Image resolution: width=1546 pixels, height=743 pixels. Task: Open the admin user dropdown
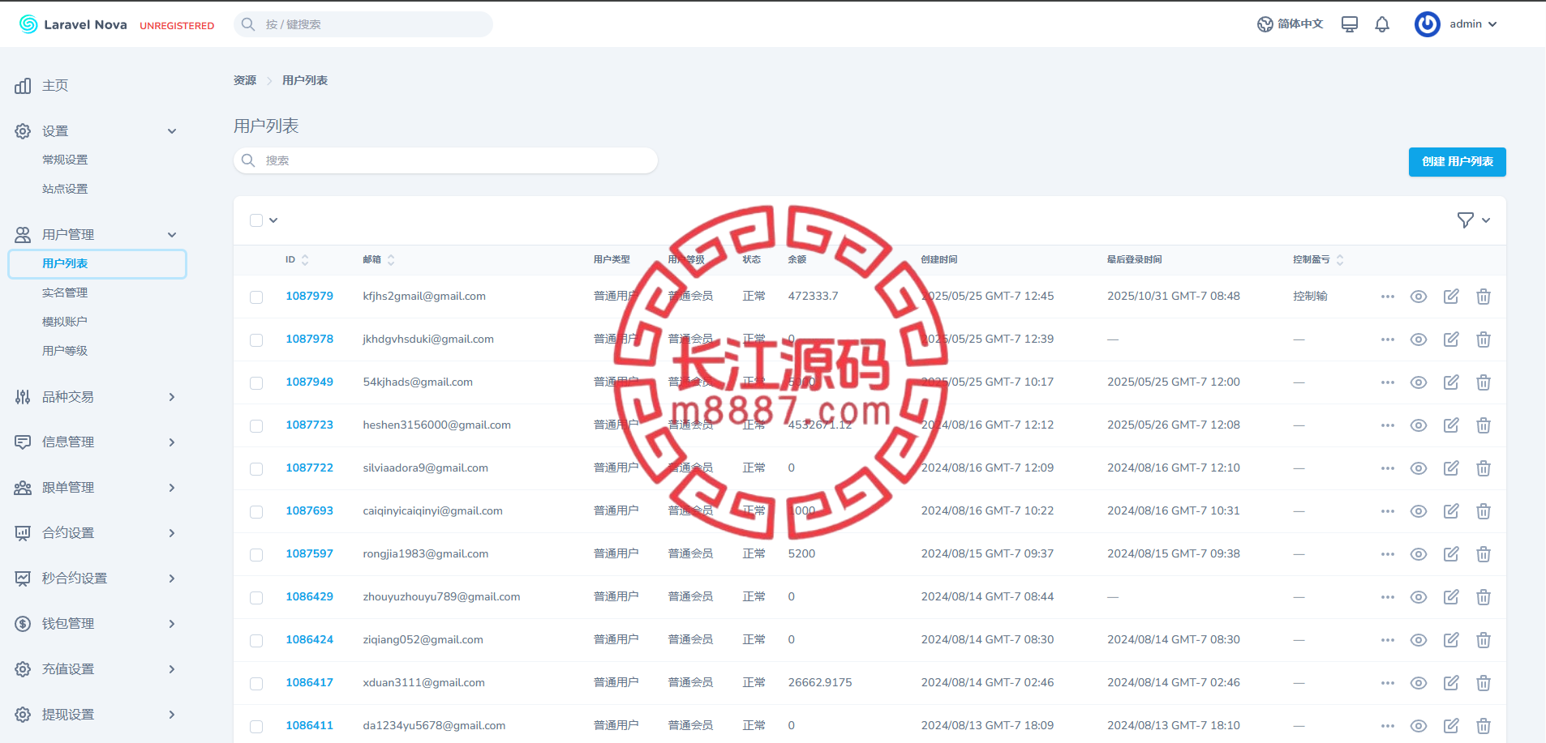[1473, 24]
